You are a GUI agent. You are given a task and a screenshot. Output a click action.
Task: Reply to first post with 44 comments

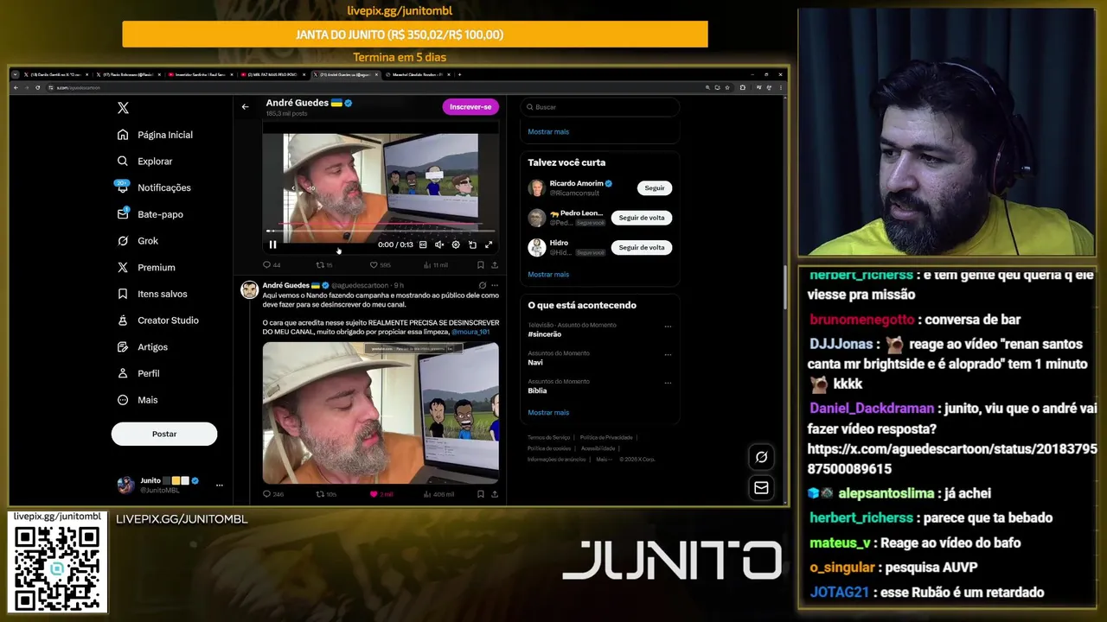pyautogui.click(x=272, y=265)
